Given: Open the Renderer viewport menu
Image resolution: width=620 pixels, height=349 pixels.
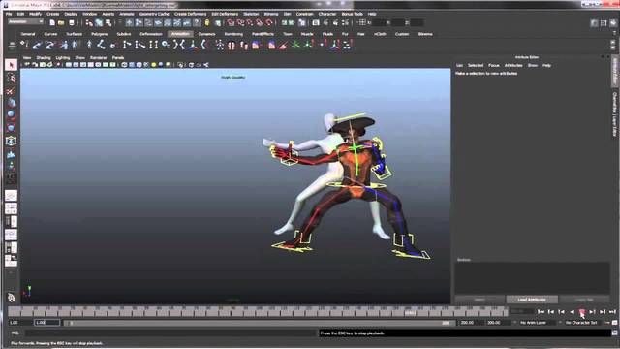Looking at the screenshot, I should point(98,58).
